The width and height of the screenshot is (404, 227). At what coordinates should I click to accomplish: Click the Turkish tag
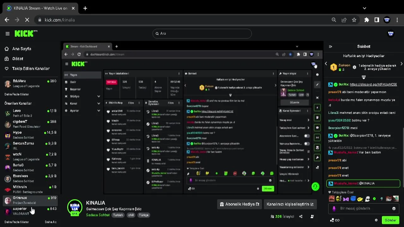118,215
